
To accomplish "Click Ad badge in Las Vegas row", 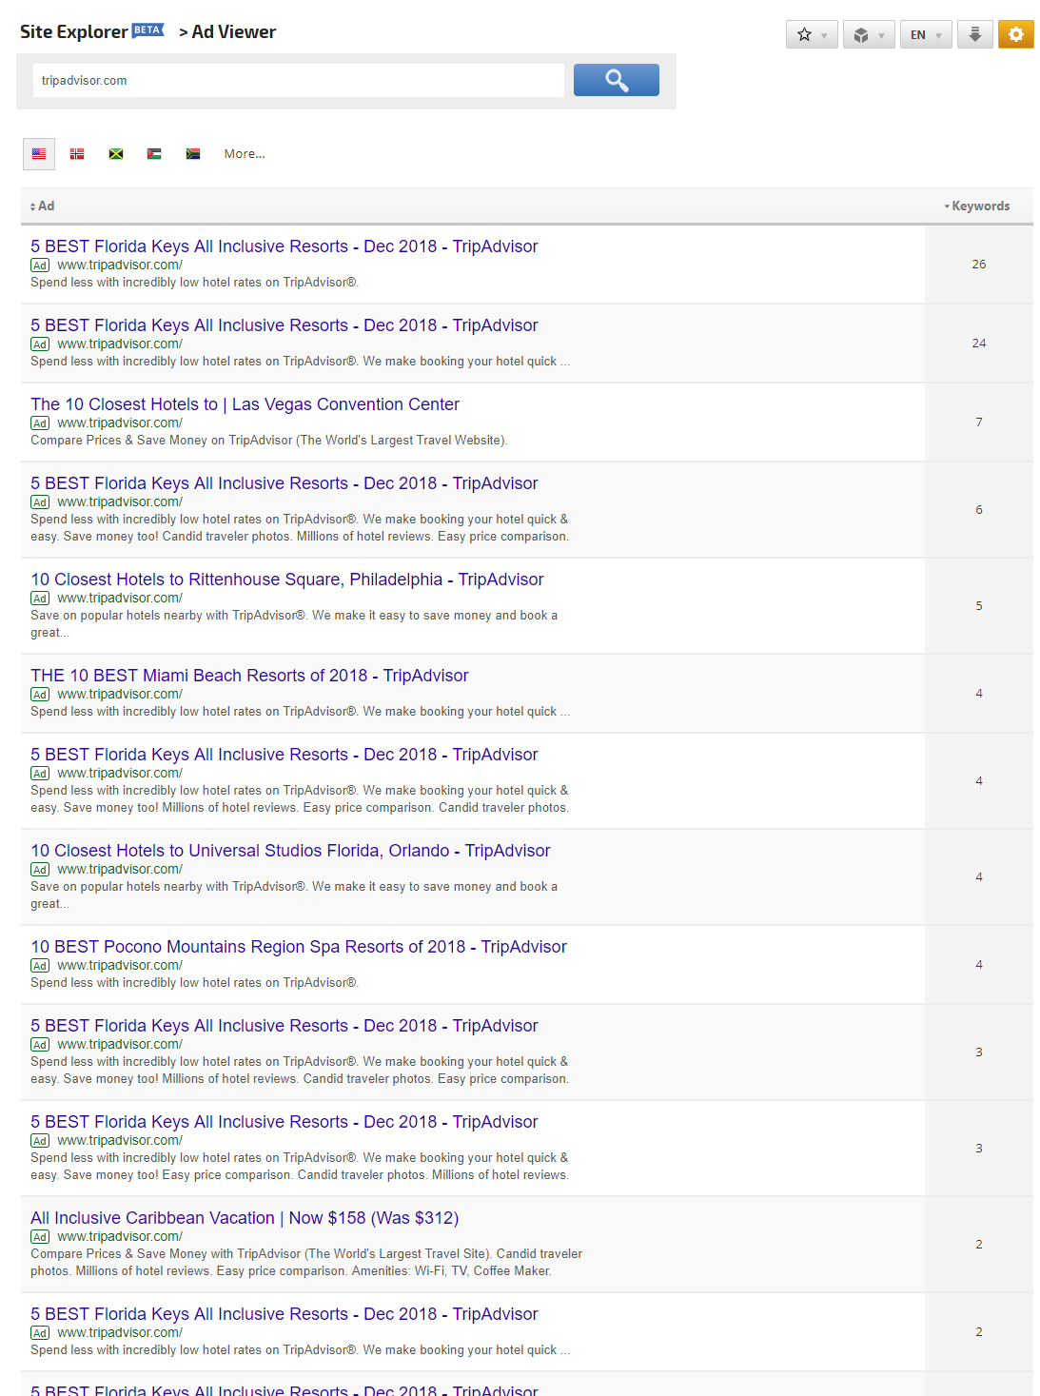I will point(40,423).
